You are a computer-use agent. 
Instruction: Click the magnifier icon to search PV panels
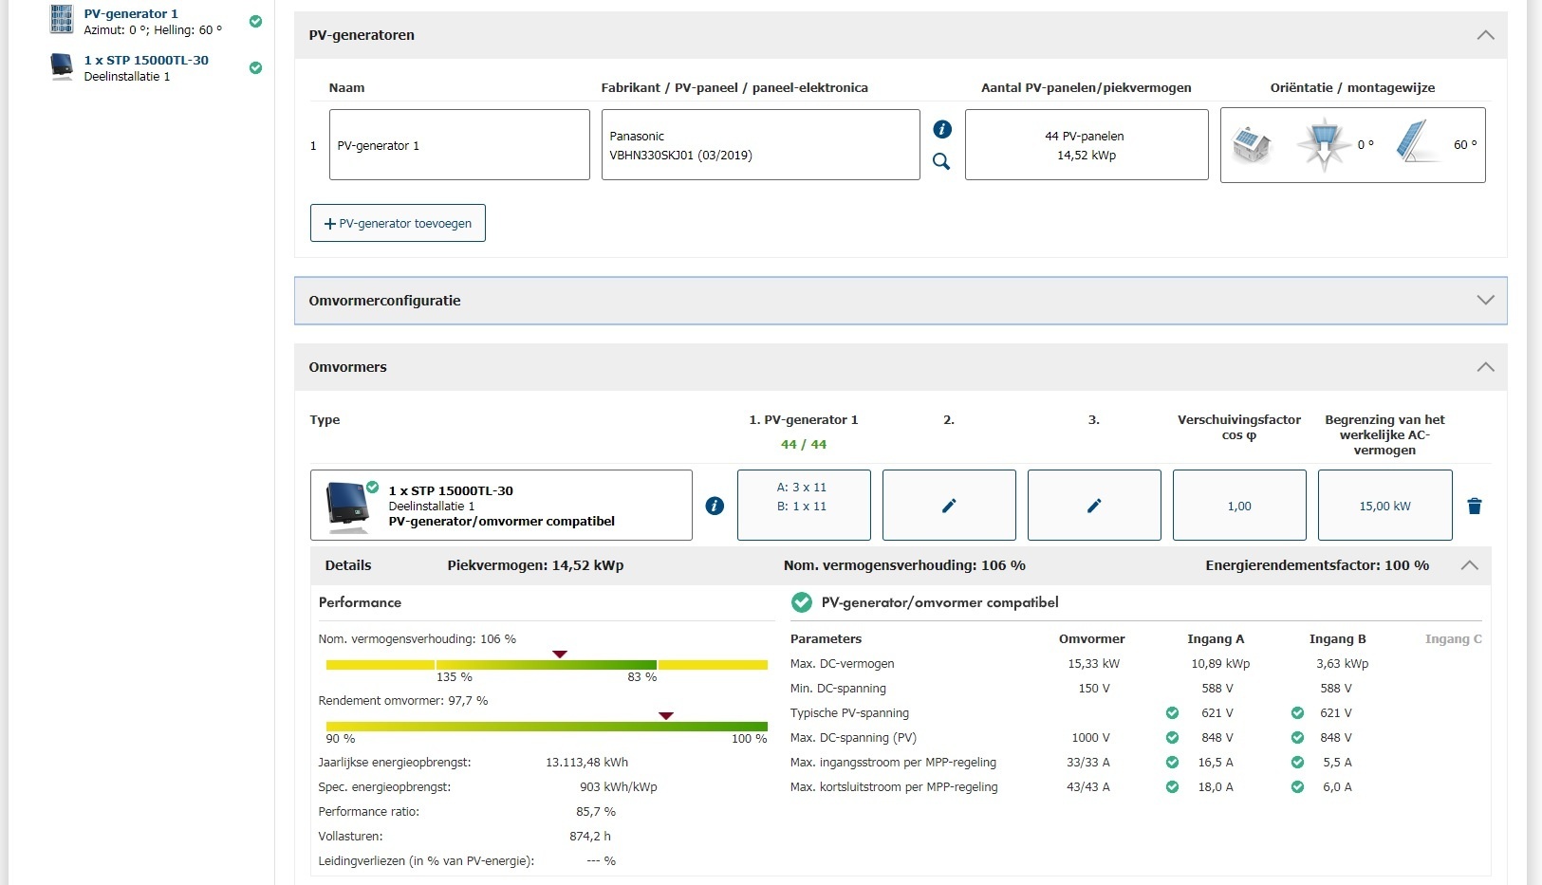pyautogui.click(x=941, y=161)
